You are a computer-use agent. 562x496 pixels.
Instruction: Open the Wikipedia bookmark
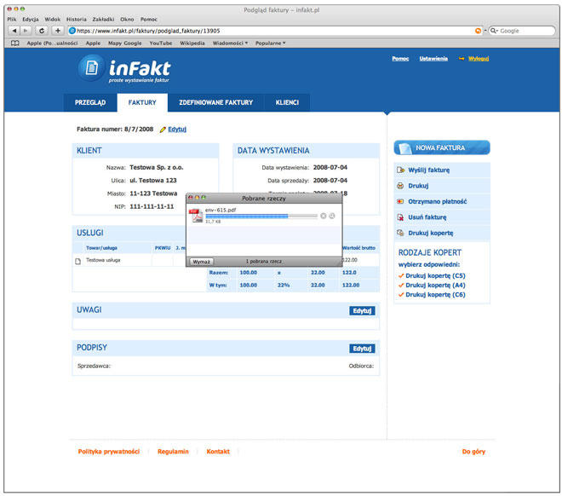[x=192, y=43]
